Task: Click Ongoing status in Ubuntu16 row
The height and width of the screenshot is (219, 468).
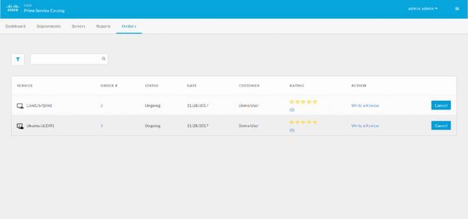Action: [x=153, y=126]
